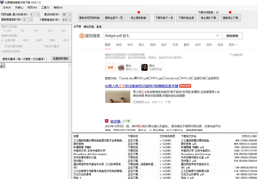Click 提取全部下一页 button

coord(114,18)
